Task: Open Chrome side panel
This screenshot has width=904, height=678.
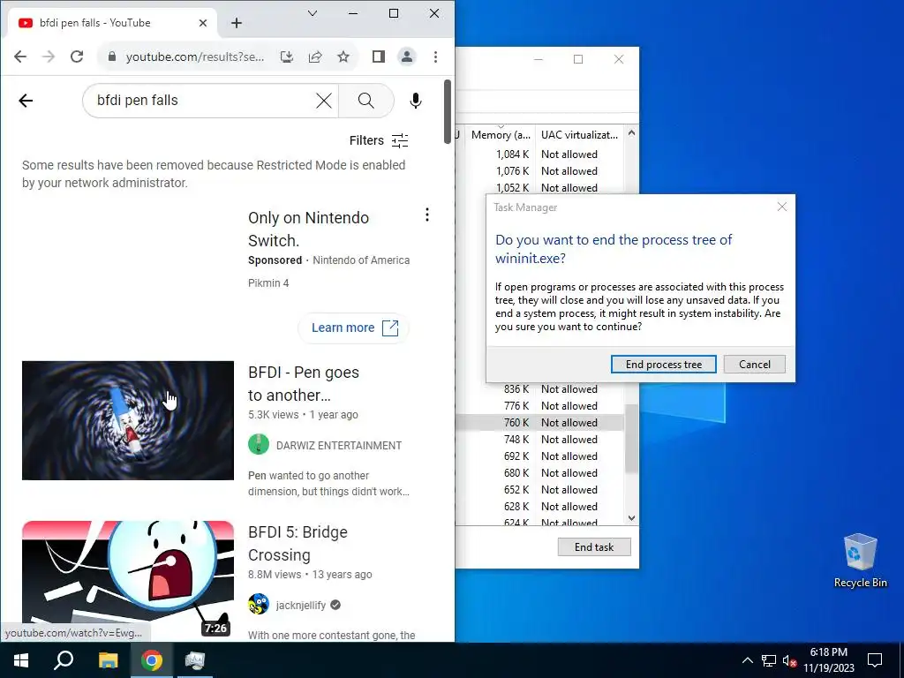Action: pyautogui.click(x=378, y=56)
